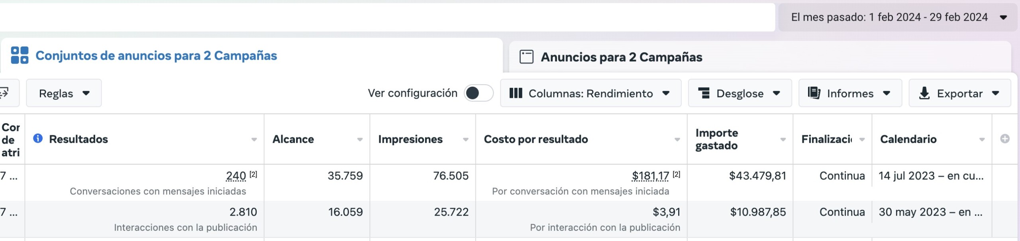Screen dimensions: 1020x241
Task: Open Calendario column sort menu
Action: pyautogui.click(x=982, y=140)
